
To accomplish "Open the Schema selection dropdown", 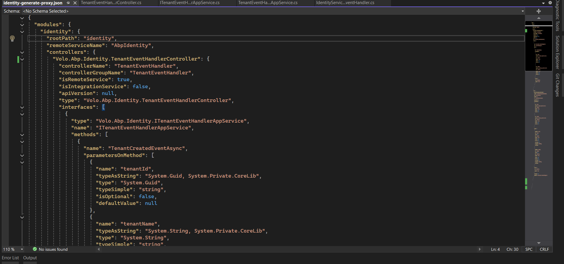I will 523,11.
